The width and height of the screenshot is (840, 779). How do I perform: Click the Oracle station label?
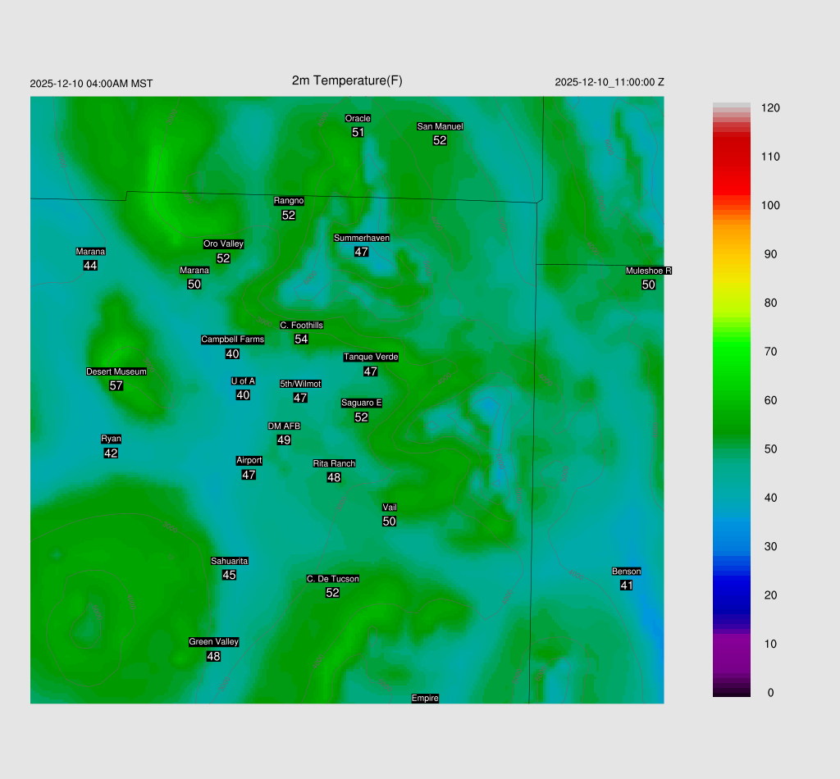(x=358, y=119)
